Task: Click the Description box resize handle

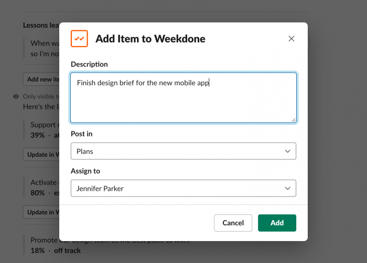Action: 294,120
